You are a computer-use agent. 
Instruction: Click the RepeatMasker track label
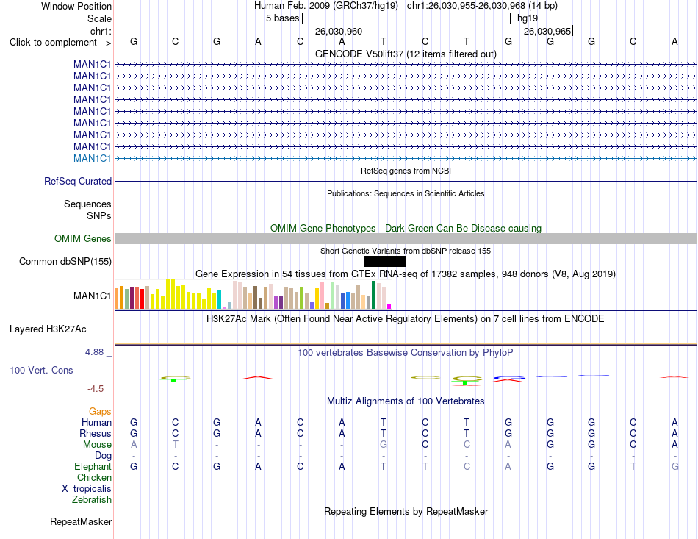coord(81,521)
